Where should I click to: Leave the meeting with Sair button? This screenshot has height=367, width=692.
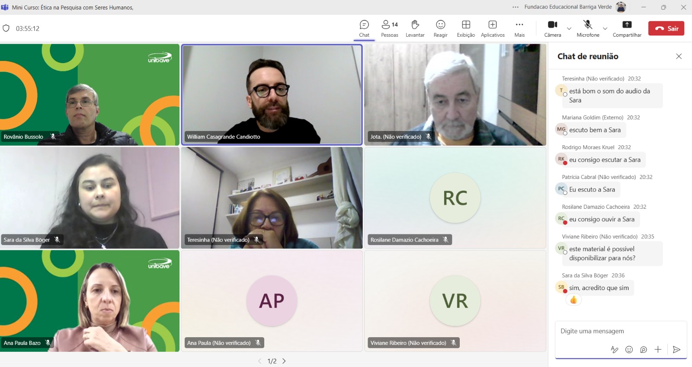(666, 29)
